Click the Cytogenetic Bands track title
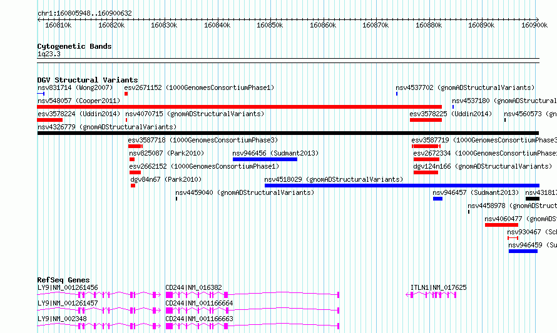 click(x=74, y=46)
